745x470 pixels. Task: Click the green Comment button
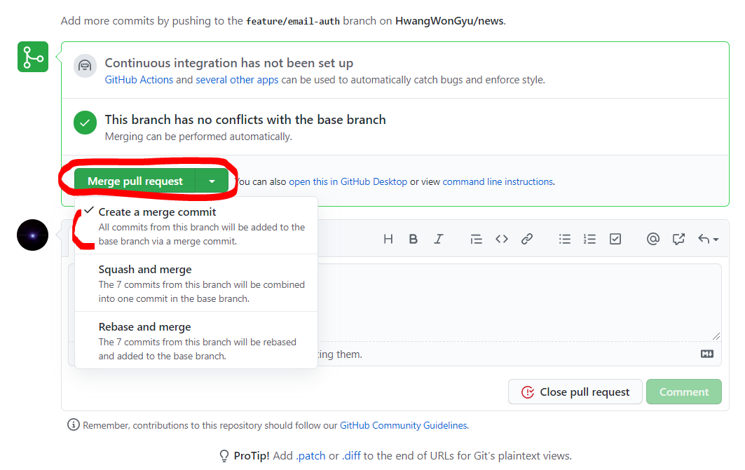pos(684,392)
